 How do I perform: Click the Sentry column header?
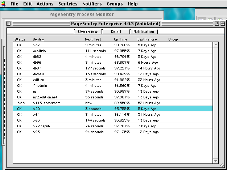coord(38,39)
